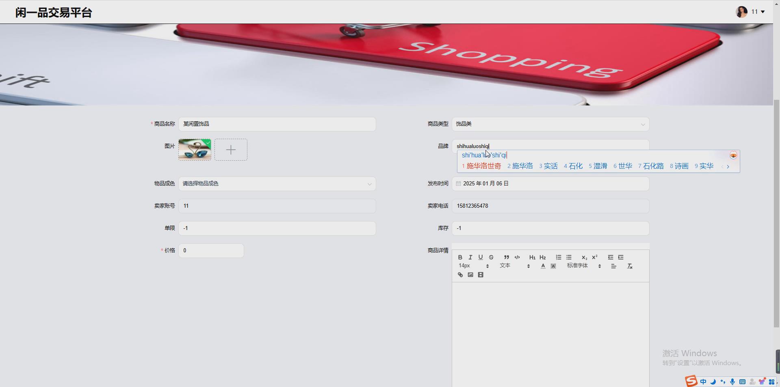The width and height of the screenshot is (780, 387).
Task: Increase indent in the editor
Action: (621, 257)
